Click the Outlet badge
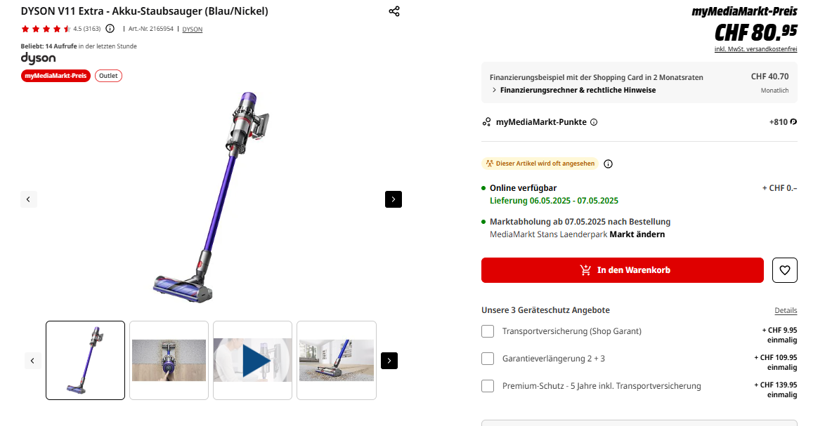This screenshot has width=832, height=426. [x=108, y=76]
